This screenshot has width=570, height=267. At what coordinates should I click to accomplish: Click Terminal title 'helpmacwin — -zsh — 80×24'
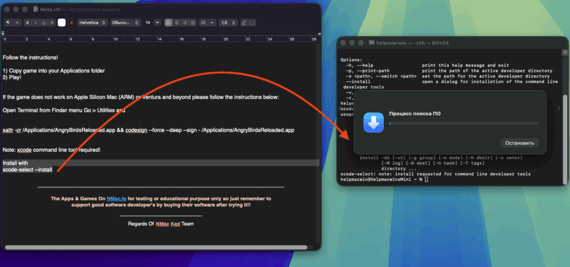coord(412,43)
